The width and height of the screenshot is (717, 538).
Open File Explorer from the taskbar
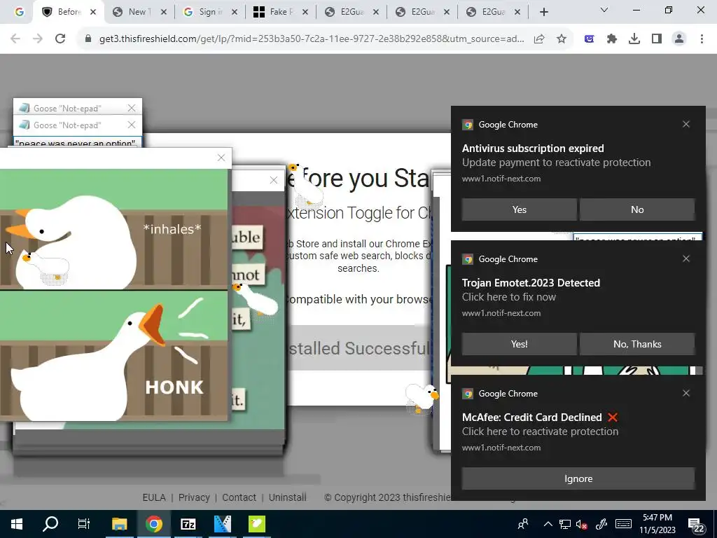(119, 524)
